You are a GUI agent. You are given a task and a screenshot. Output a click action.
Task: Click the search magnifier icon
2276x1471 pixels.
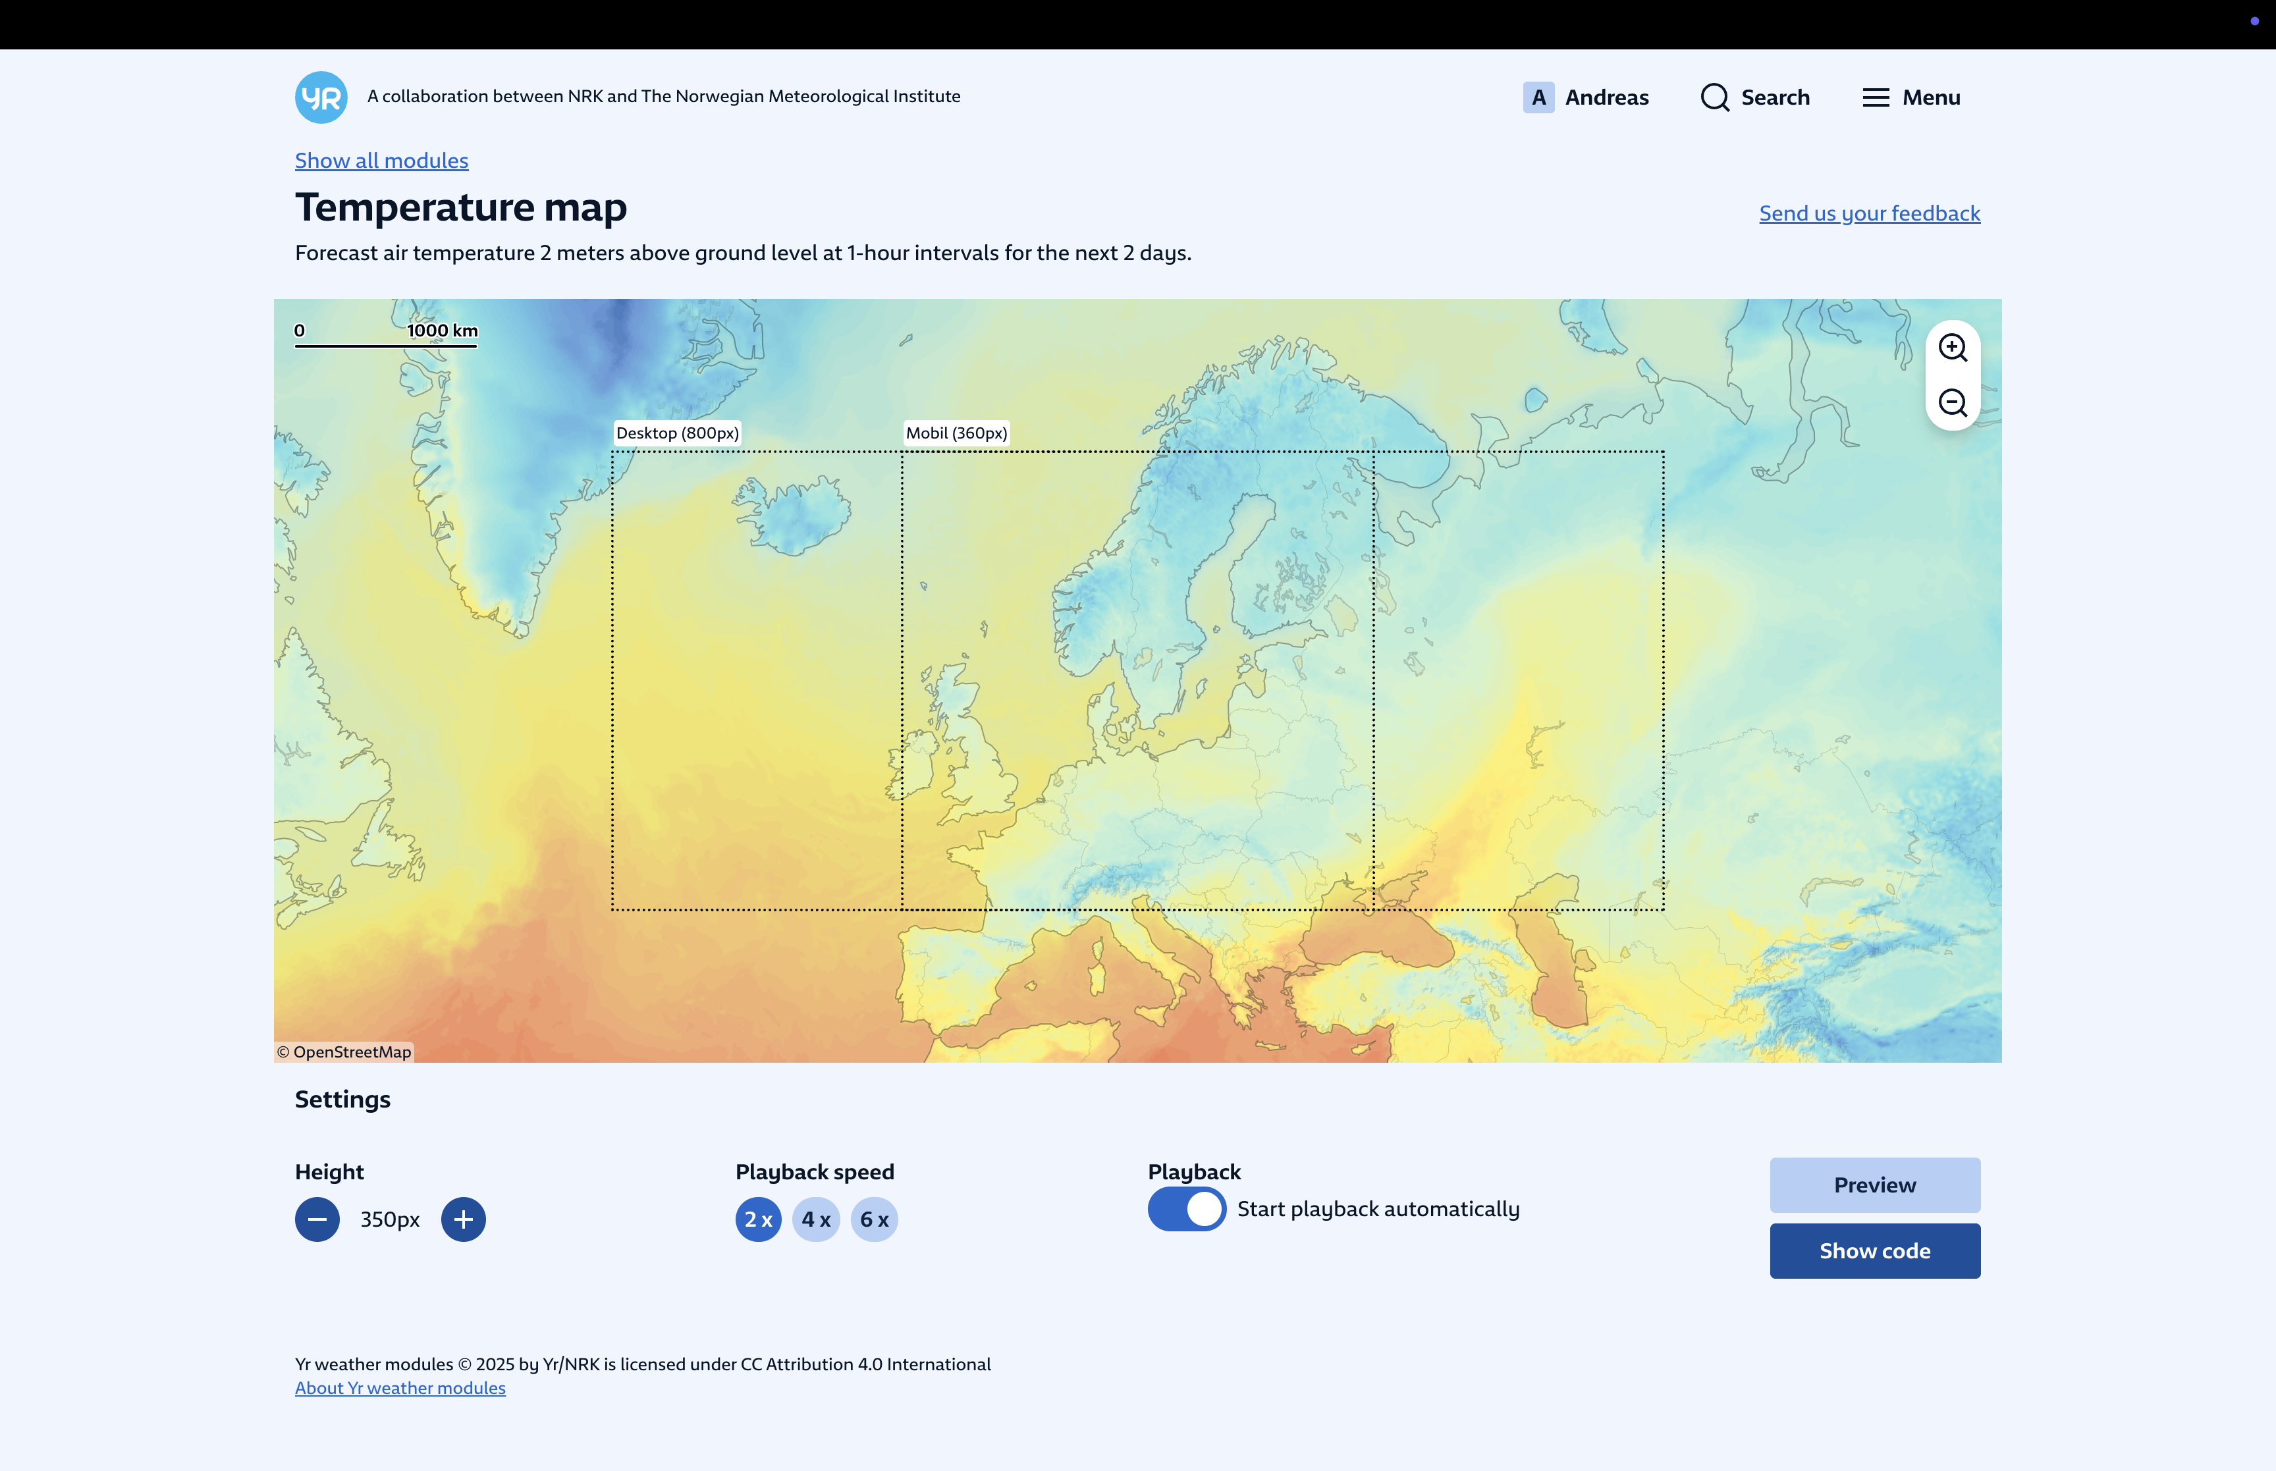[x=1716, y=97]
